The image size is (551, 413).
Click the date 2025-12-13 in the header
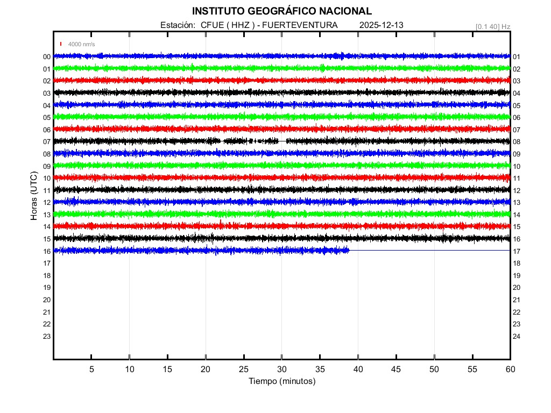[x=381, y=25]
